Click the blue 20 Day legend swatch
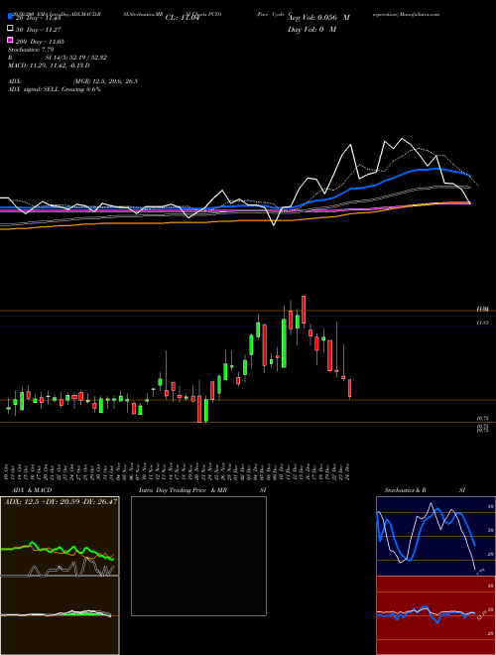The width and height of the screenshot is (496, 655). coord(10,17)
